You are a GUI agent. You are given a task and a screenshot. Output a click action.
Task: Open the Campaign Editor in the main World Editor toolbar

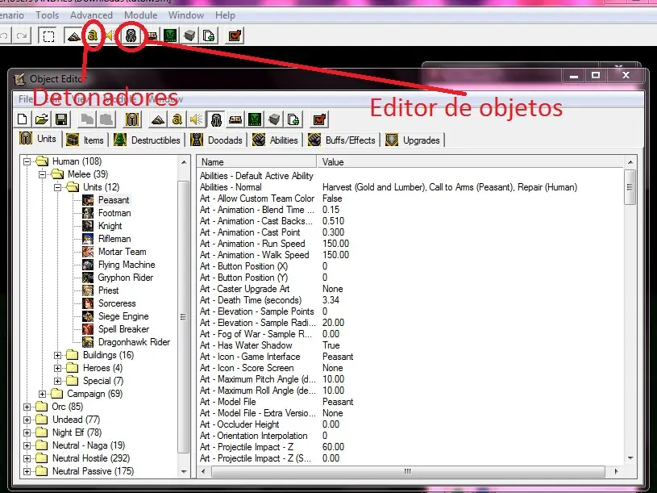pyautogui.click(x=152, y=36)
